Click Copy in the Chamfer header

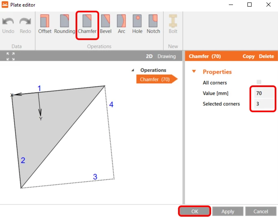[248, 56]
